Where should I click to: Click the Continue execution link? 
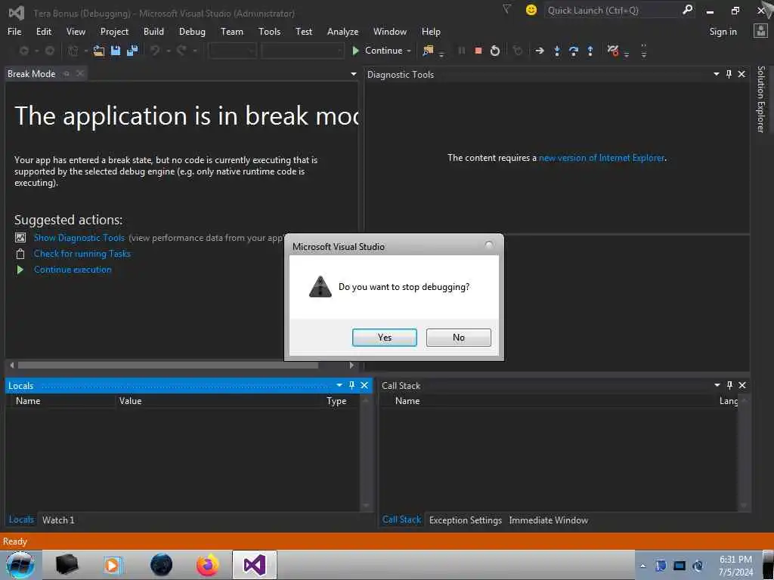73,270
